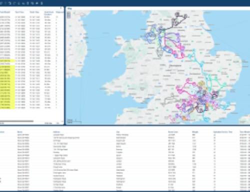This screenshot has height=192, width=250.
Task: Click the stacked pages copy icon in the toolbar
Action: point(32,3)
